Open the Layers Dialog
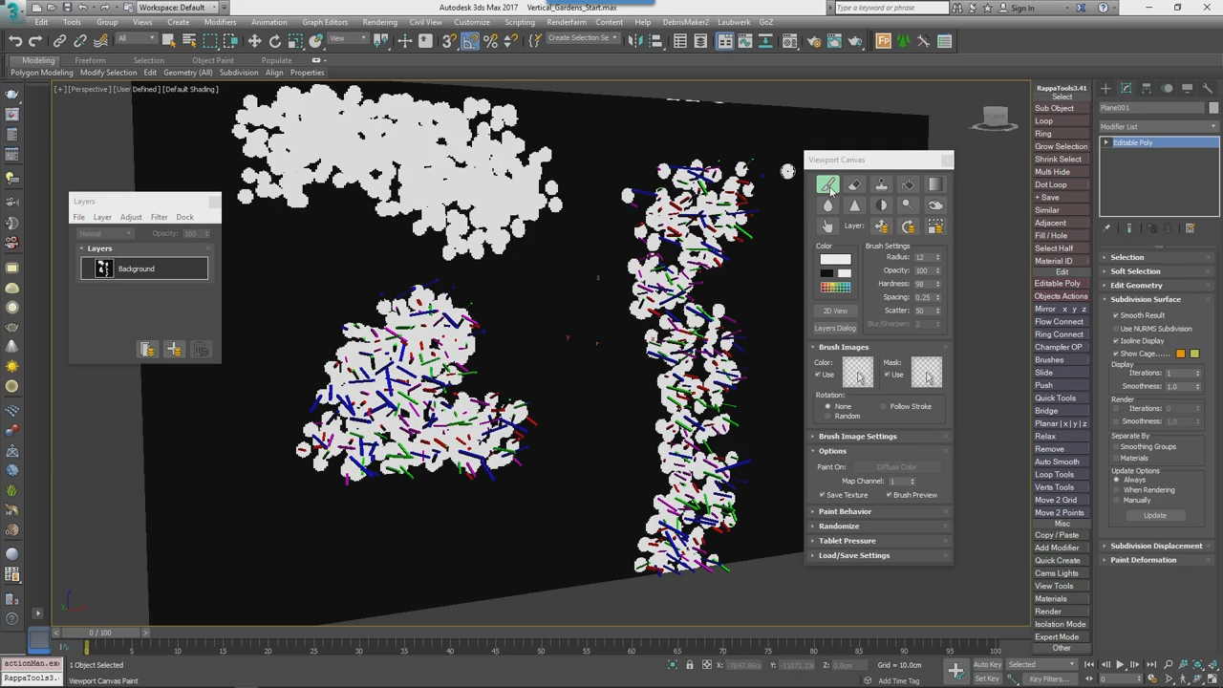The height and width of the screenshot is (688, 1223). click(835, 328)
